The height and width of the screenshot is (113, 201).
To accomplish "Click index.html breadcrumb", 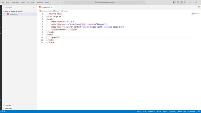I will click(x=46, y=11).
